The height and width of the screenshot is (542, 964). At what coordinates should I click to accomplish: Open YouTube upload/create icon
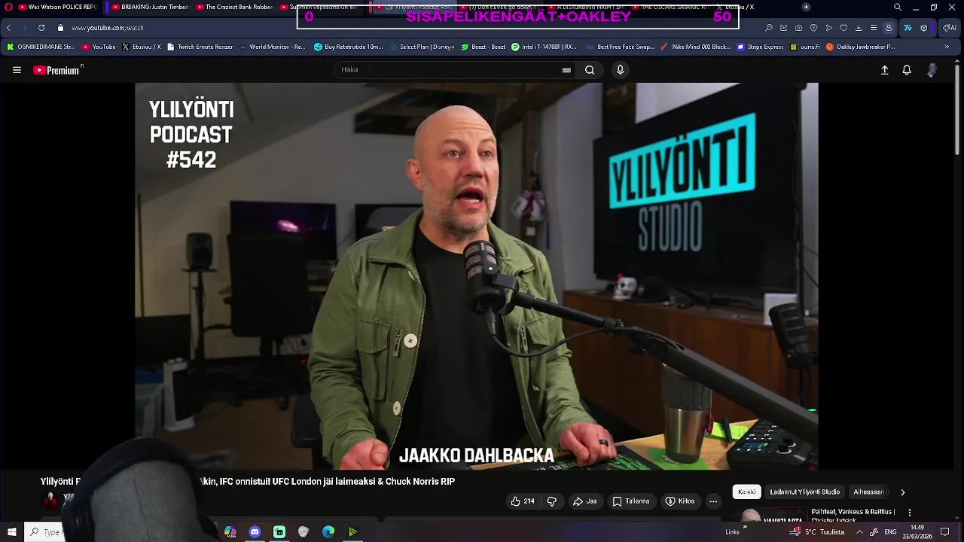tap(884, 70)
